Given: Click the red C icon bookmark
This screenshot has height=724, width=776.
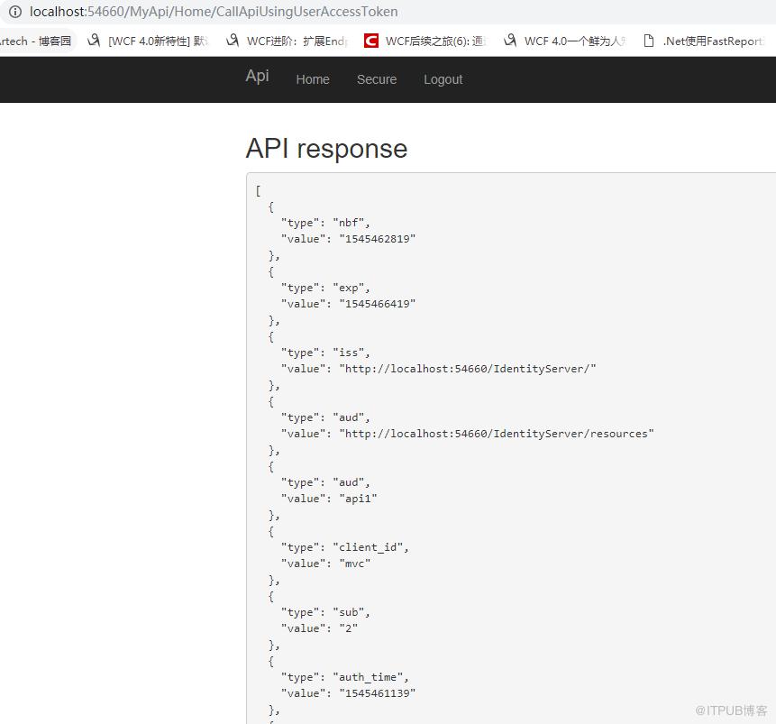Looking at the screenshot, I should [x=371, y=41].
